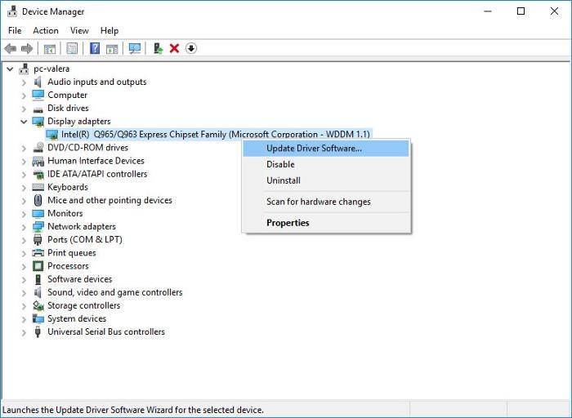The image size is (572, 418).
Task: Click the Device Manager title bar icon
Action: coord(12,11)
